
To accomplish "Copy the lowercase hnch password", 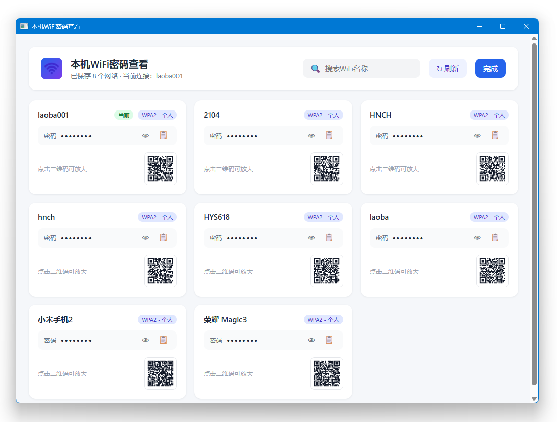I will coord(163,238).
